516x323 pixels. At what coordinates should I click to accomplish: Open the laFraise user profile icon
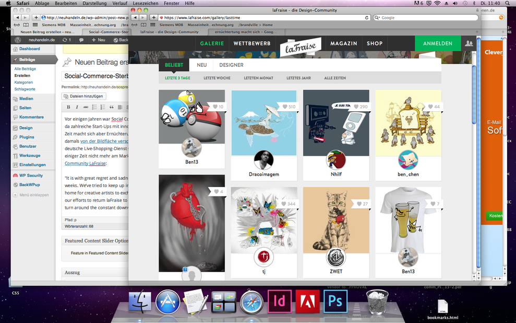point(469,43)
